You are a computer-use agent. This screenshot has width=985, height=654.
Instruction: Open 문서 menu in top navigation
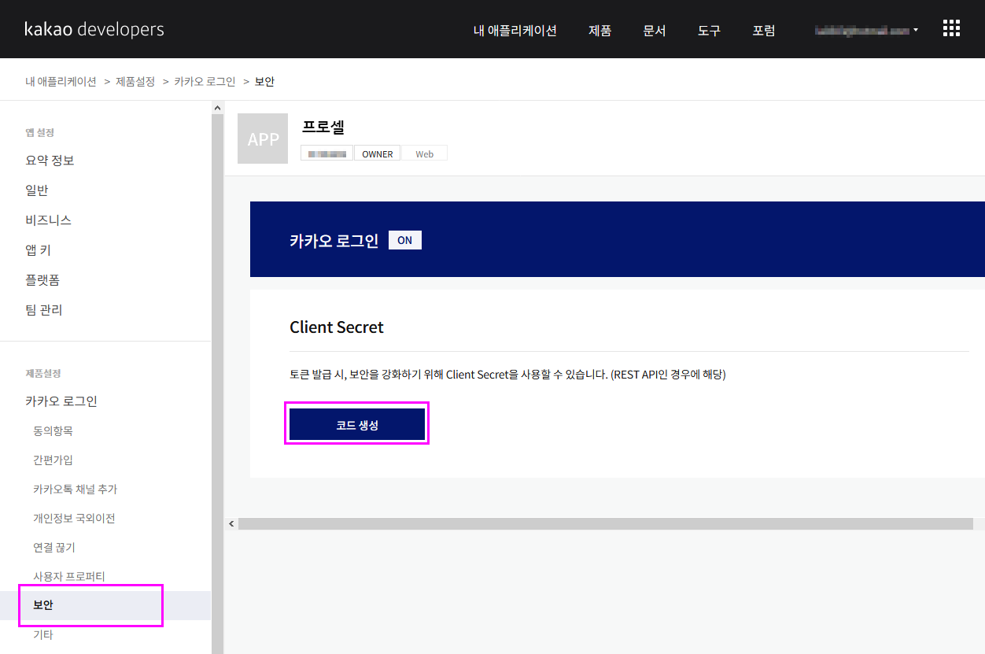[655, 31]
